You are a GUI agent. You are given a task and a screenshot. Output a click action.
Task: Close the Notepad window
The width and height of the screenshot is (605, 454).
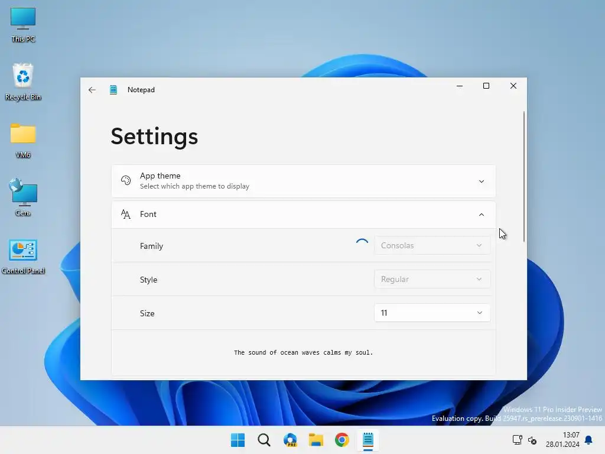point(513,86)
